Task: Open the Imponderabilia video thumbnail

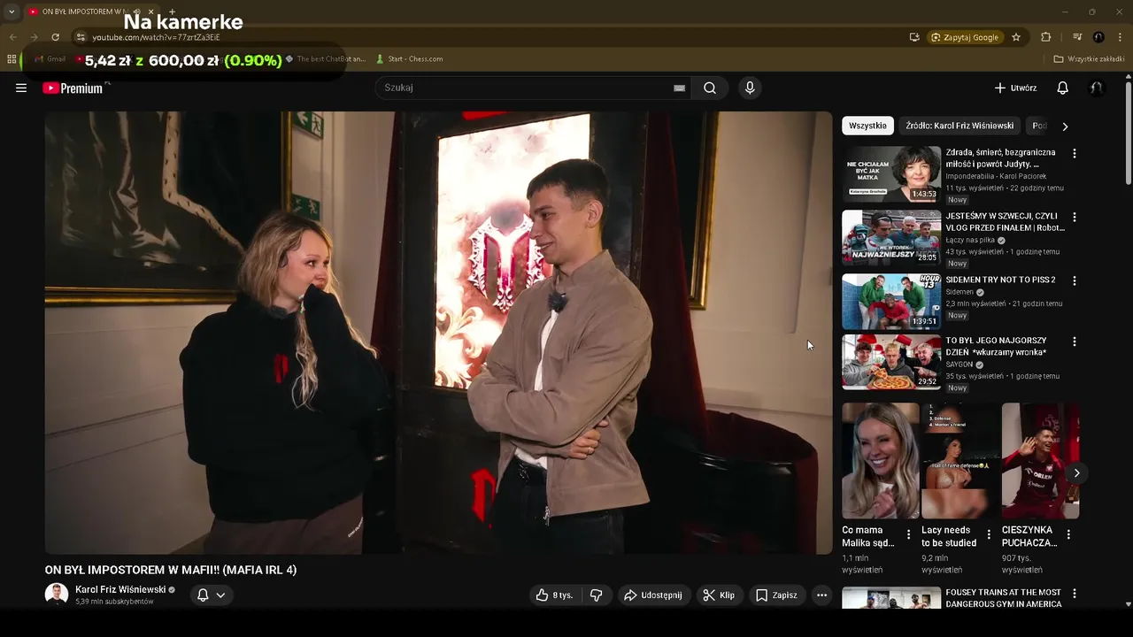Action: point(891,174)
